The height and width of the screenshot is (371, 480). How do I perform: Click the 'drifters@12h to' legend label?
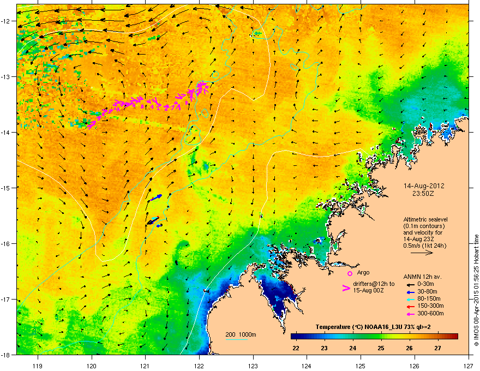point(374,284)
